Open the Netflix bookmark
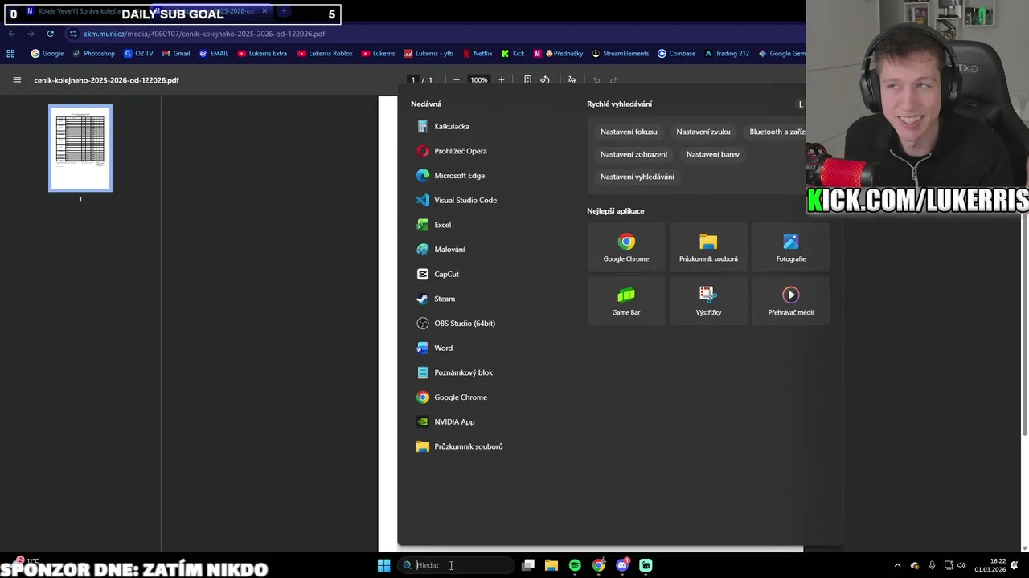 click(477, 54)
